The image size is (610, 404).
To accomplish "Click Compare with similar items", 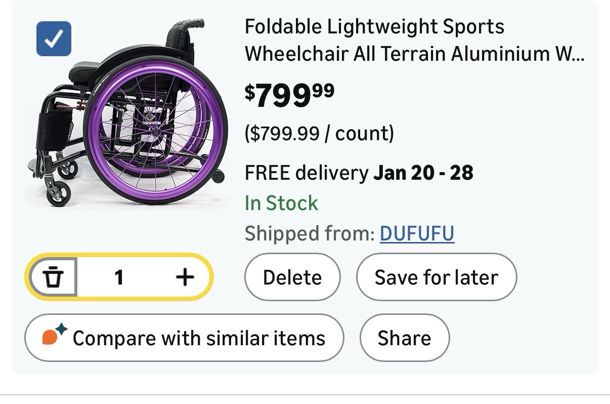I will [x=198, y=338].
